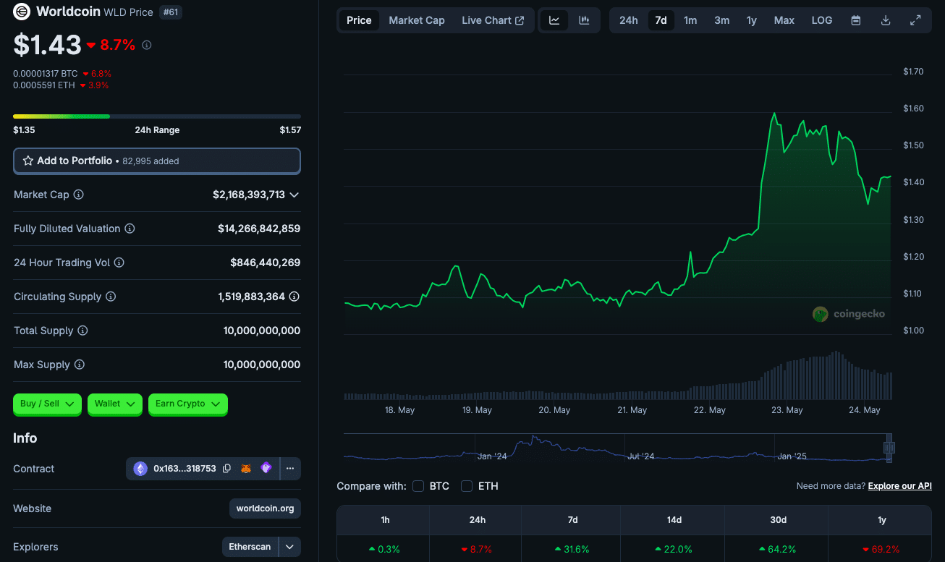Image resolution: width=945 pixels, height=562 pixels.
Task: Click Add to Portfolio button
Action: (x=157, y=161)
